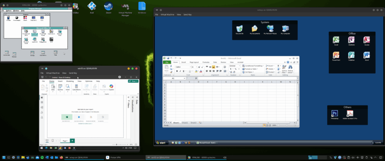The height and width of the screenshot is (161, 385).
Task: Toggle Middle Align in Excel's Alignment group
Action: pyautogui.click(x=210, y=67)
